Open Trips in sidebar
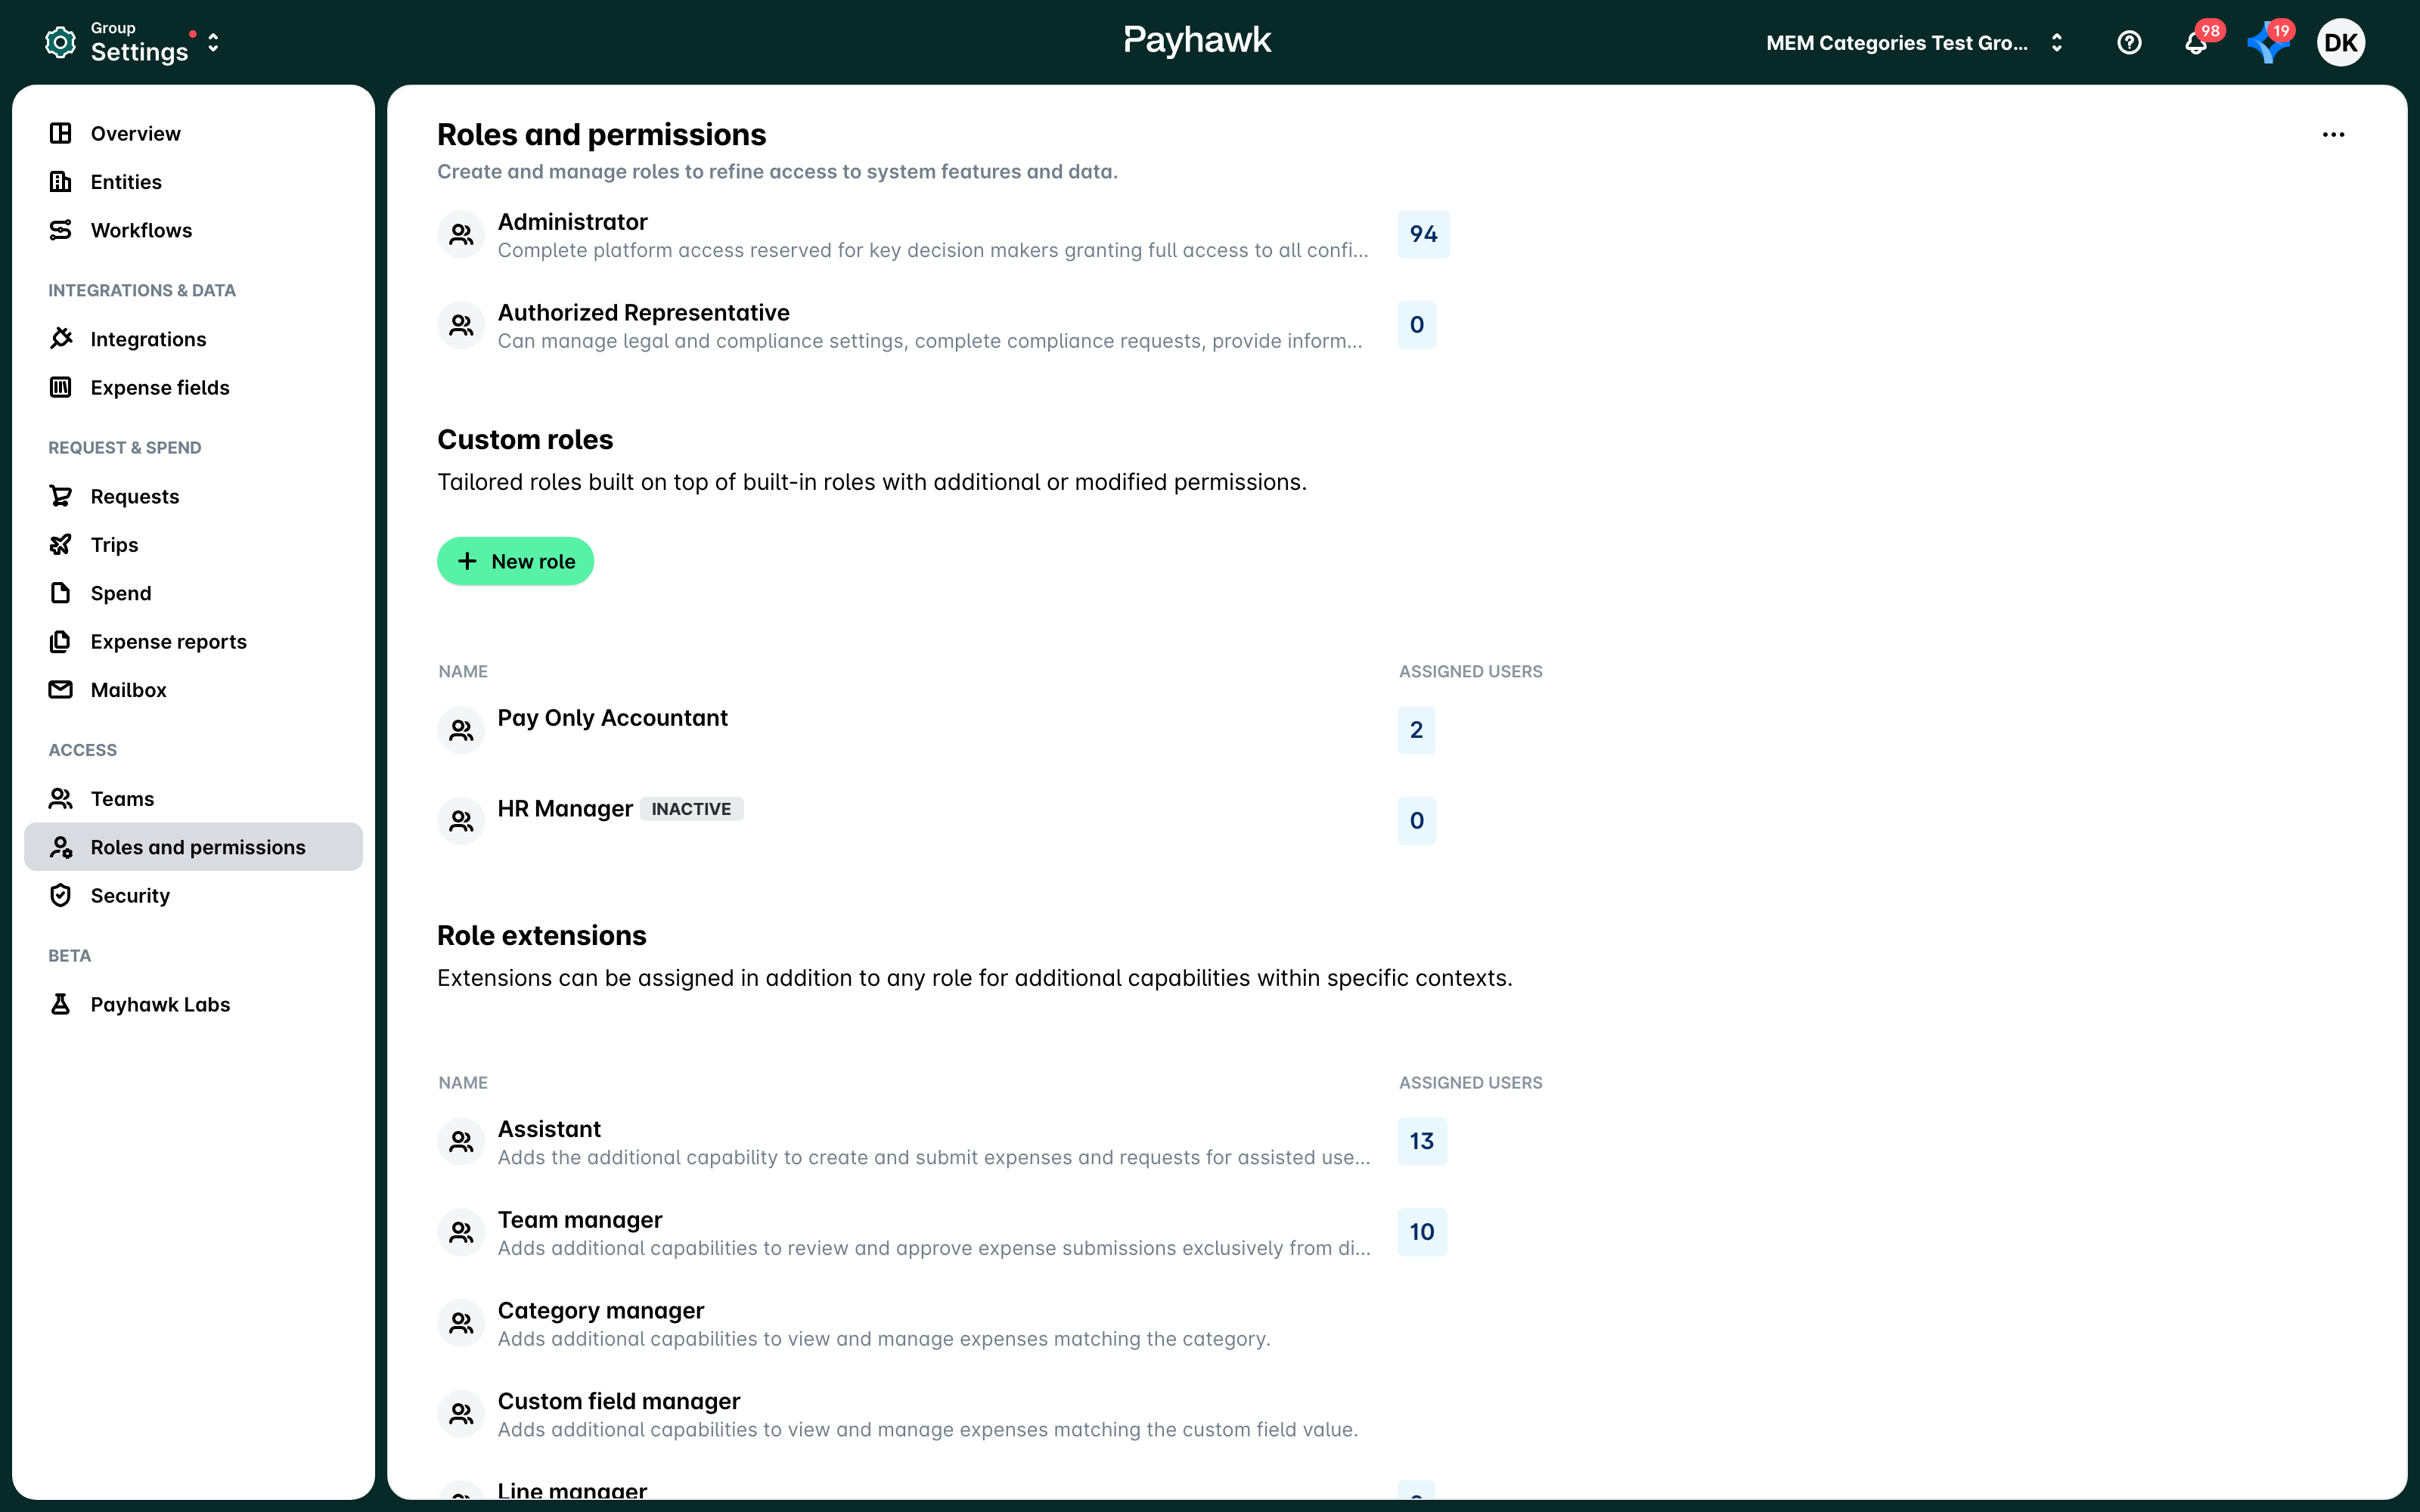The image size is (2420, 1512). [x=193, y=545]
